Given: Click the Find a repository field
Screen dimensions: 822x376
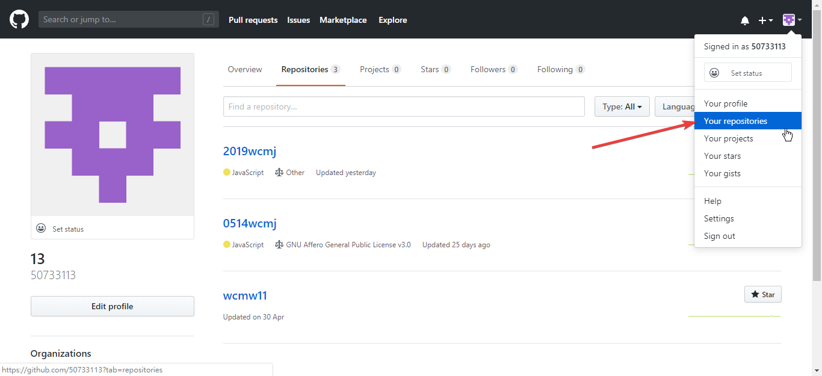Looking at the screenshot, I should [x=404, y=106].
